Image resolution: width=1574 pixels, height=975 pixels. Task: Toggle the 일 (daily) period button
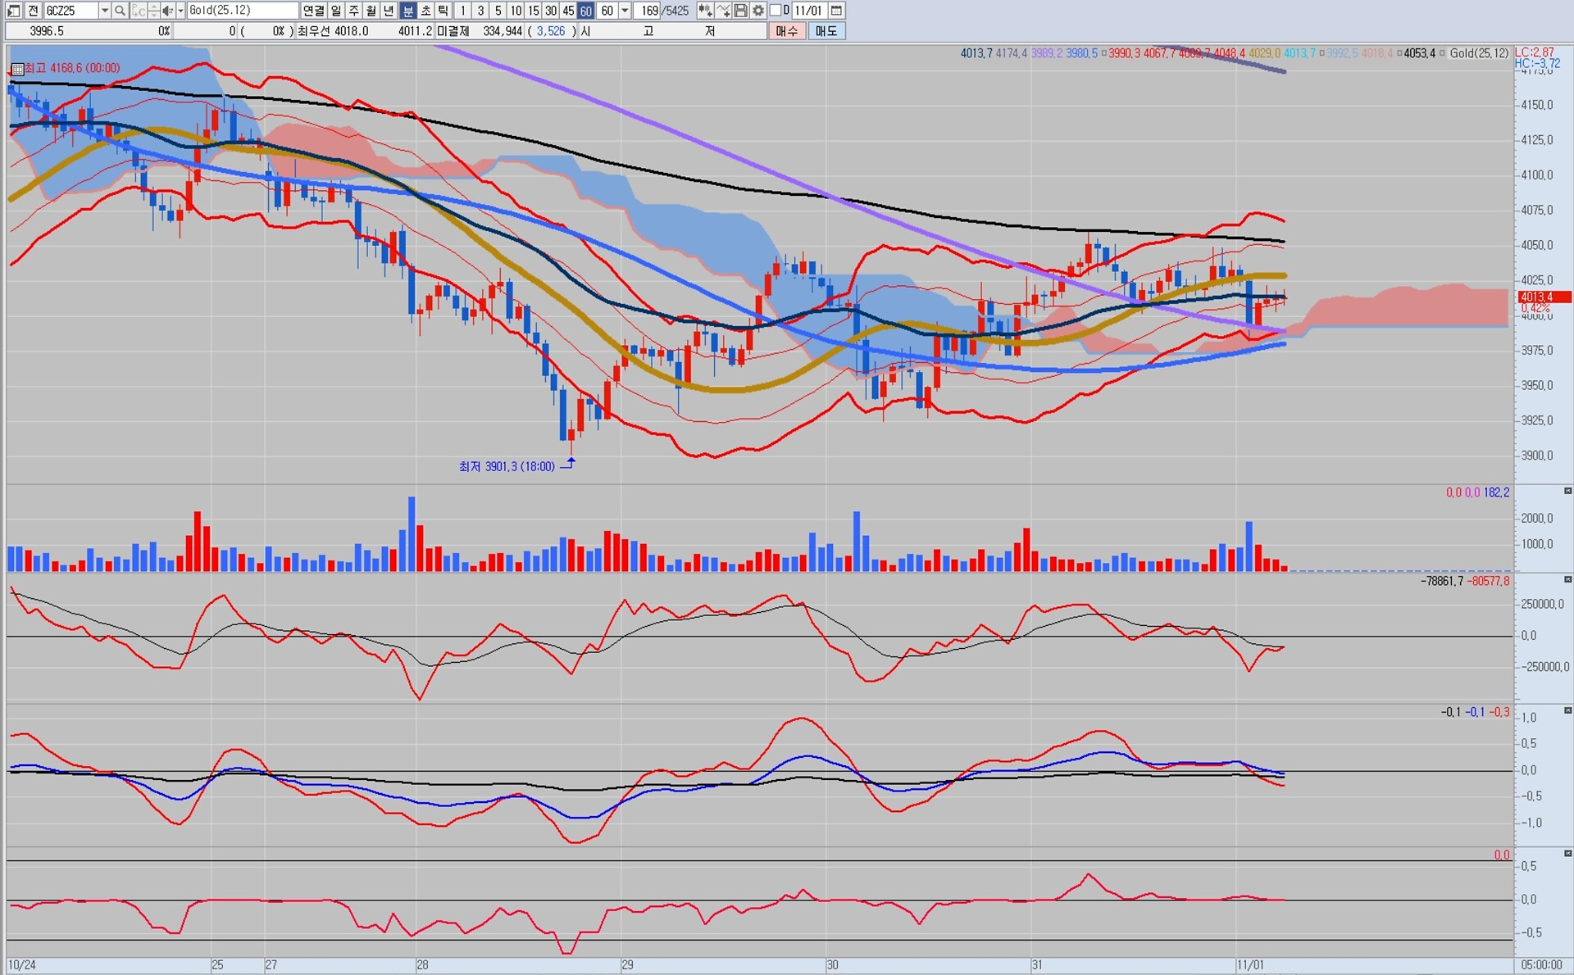336,11
